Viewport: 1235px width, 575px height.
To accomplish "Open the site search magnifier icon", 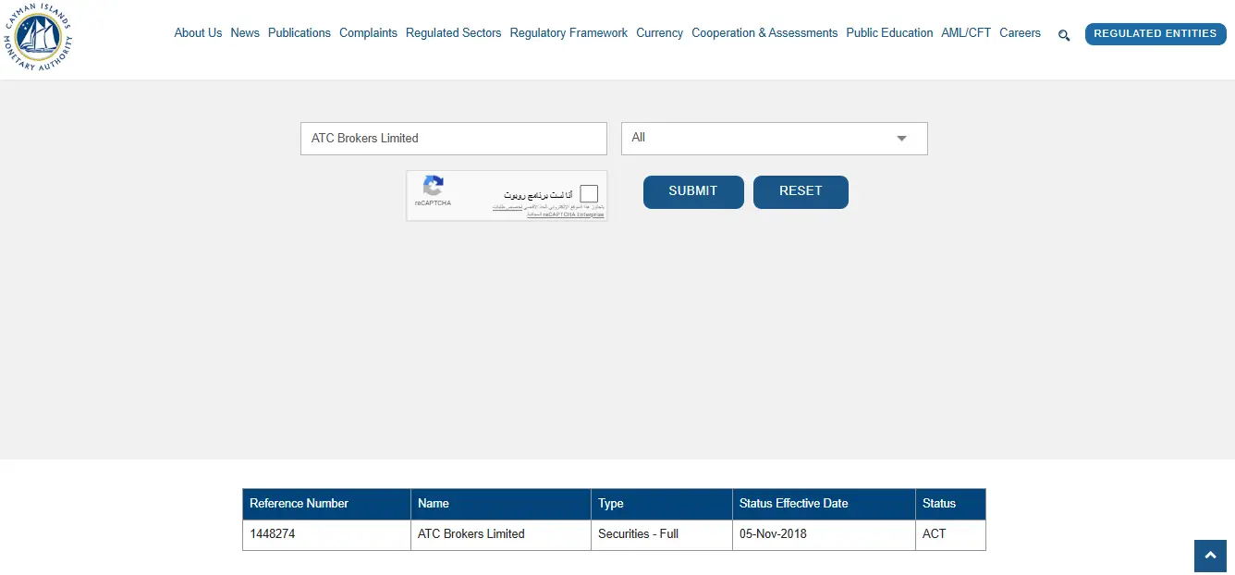I will click(x=1064, y=35).
